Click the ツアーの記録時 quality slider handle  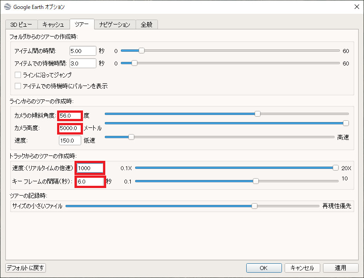254,206
